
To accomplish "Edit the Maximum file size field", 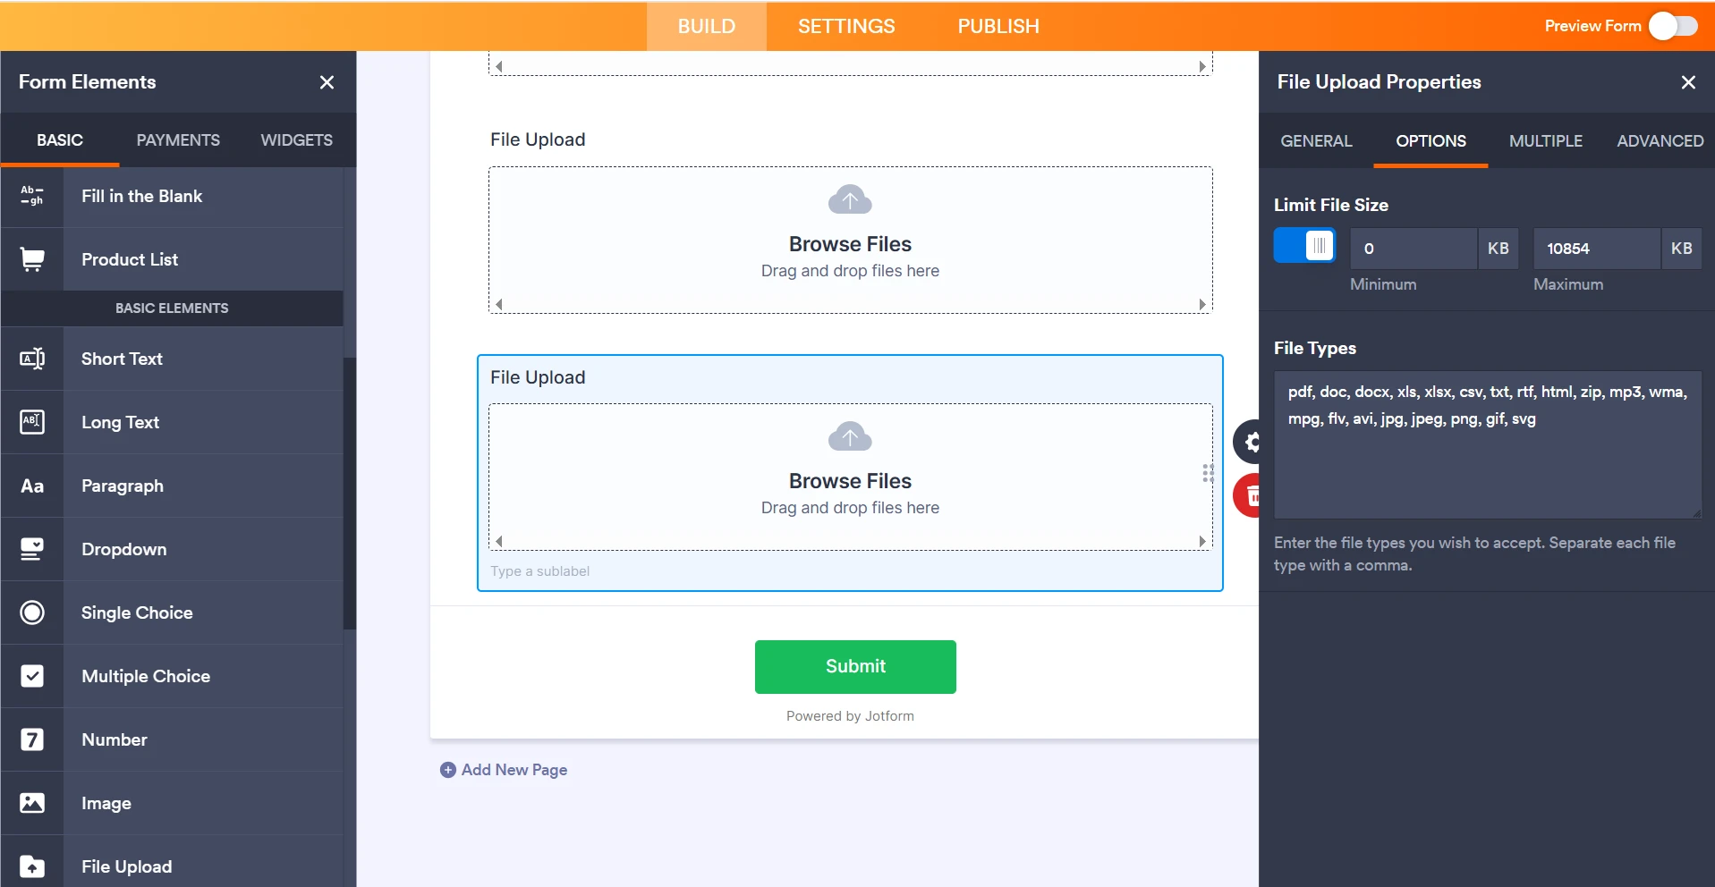I will click(1598, 248).
